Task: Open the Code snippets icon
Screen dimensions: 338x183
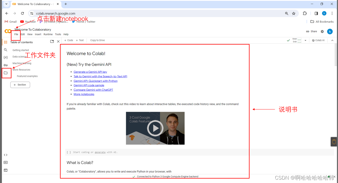Action: tap(6, 155)
